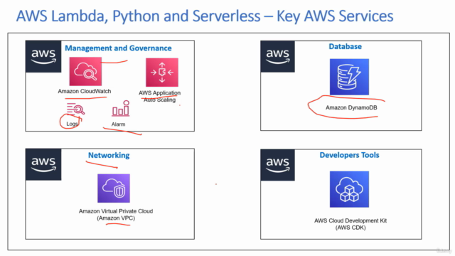
Task: Click the "AWS Application Auto Scaling" label
Action: click(x=159, y=96)
